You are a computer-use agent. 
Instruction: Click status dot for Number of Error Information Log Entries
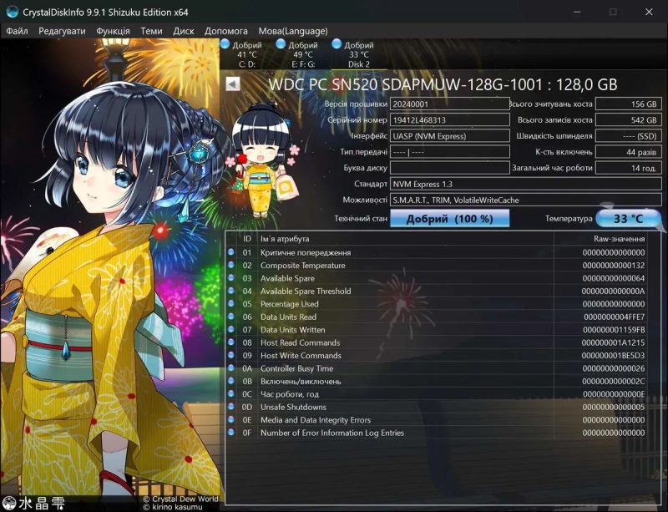tap(231, 433)
